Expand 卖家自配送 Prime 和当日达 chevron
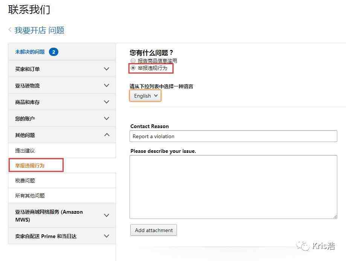The image size is (346, 261). tap(106, 236)
